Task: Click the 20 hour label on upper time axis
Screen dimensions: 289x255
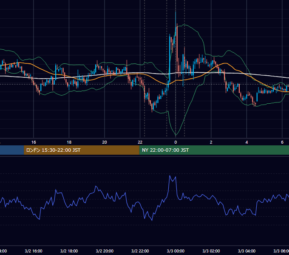Action: (105, 142)
